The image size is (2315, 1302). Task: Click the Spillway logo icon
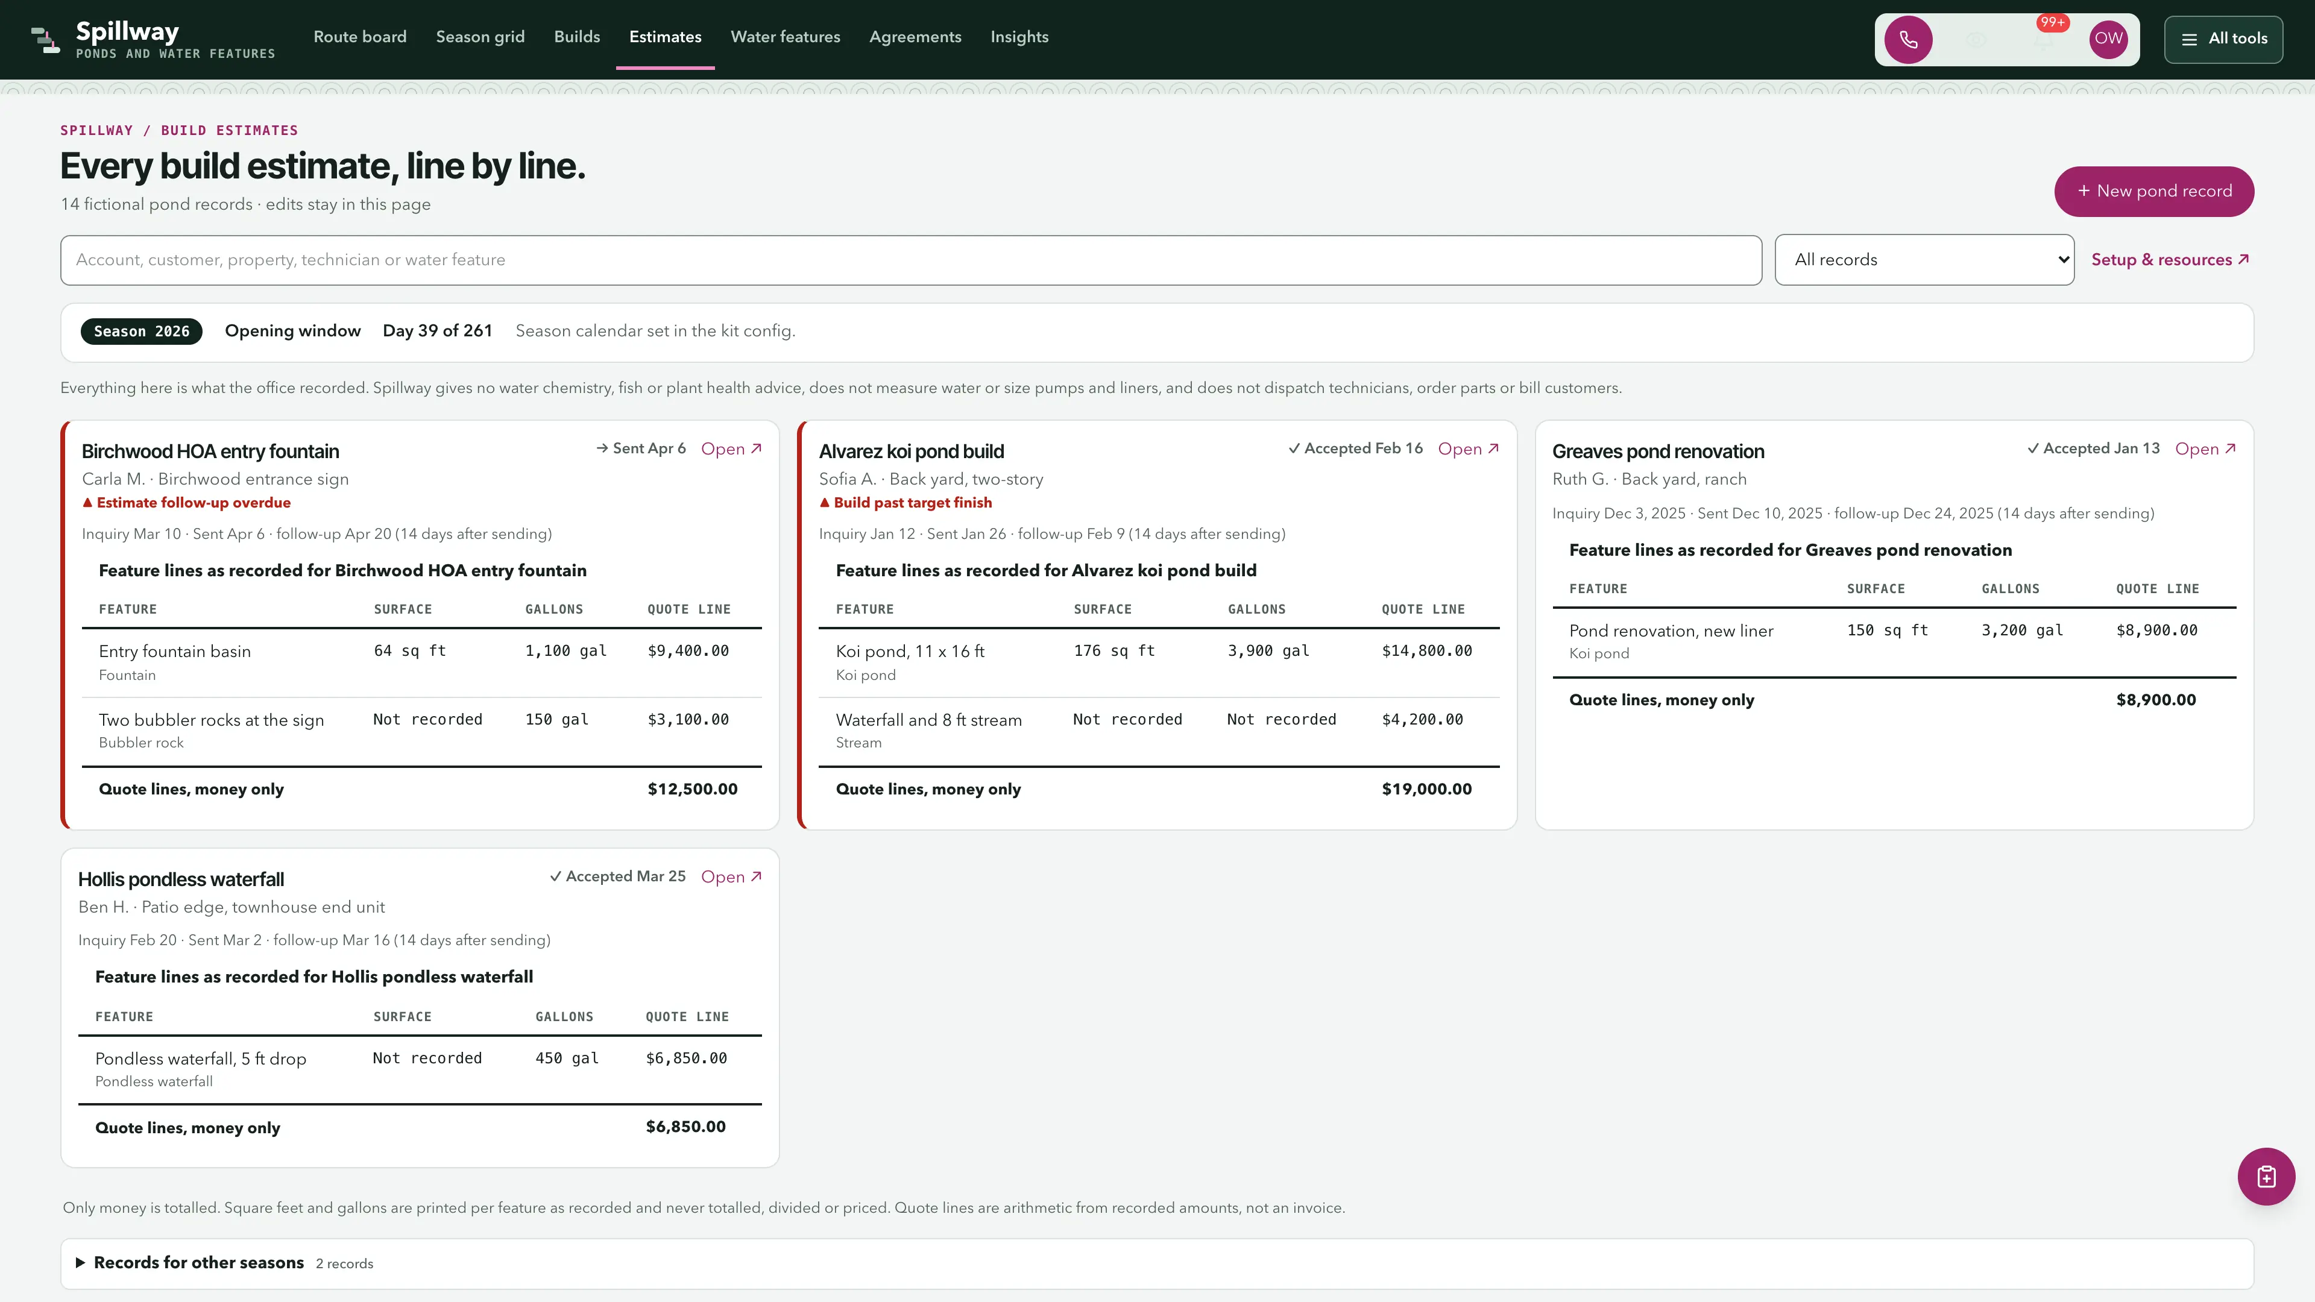45,40
